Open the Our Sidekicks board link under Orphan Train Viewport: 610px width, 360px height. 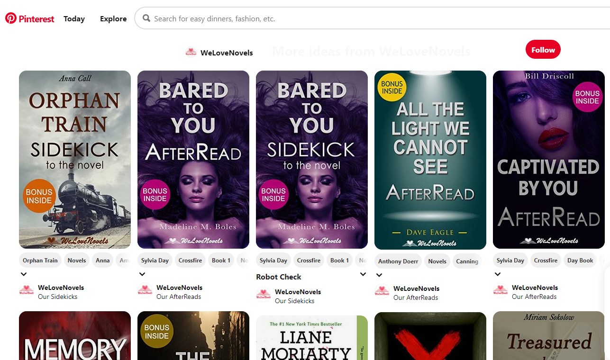tap(57, 297)
